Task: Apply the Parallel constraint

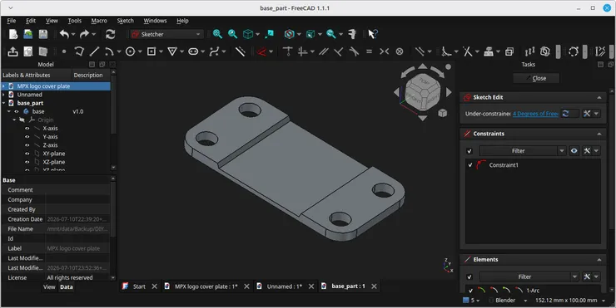Action: click(x=323, y=51)
